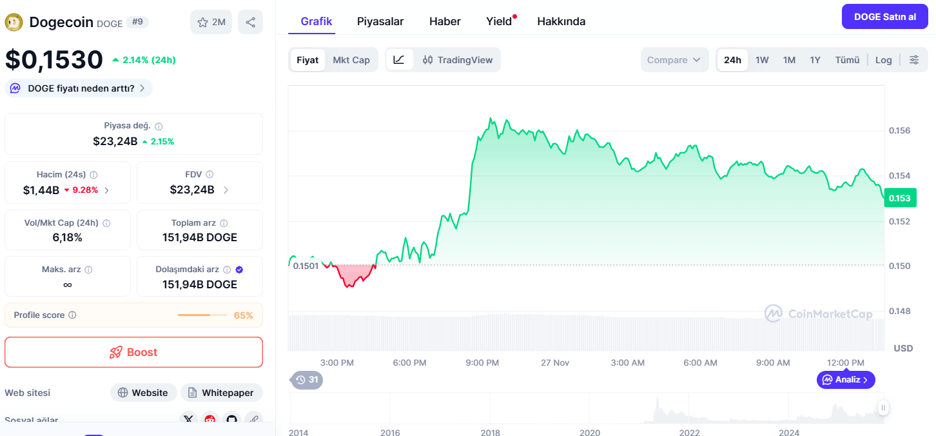This screenshot has width=936, height=436.
Task: Open the Reddit social icon
Action: [x=210, y=420]
